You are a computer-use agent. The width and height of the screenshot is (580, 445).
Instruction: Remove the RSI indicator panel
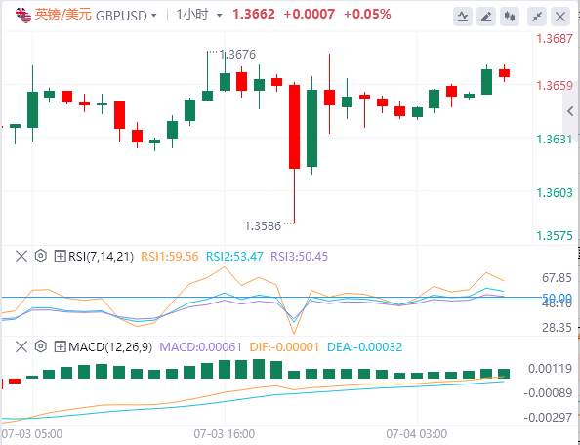point(21,256)
